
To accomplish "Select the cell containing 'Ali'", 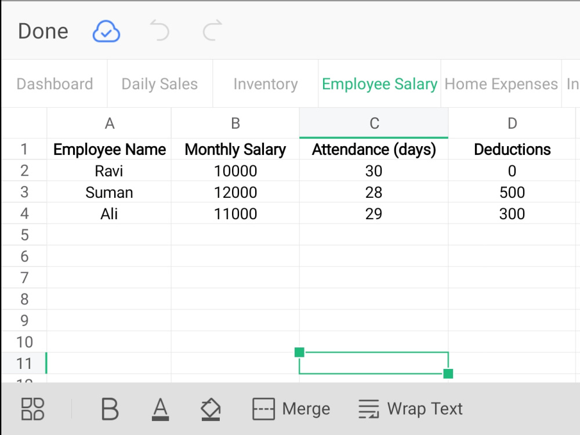I will pyautogui.click(x=109, y=213).
